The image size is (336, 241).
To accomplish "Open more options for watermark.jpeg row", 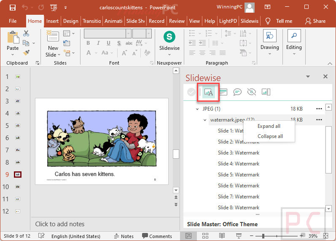I will click(x=319, y=120).
